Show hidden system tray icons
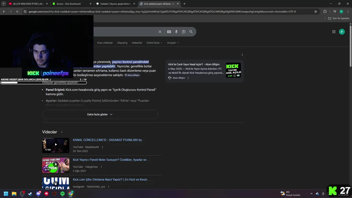The height and width of the screenshot is (198, 352). click(311, 194)
